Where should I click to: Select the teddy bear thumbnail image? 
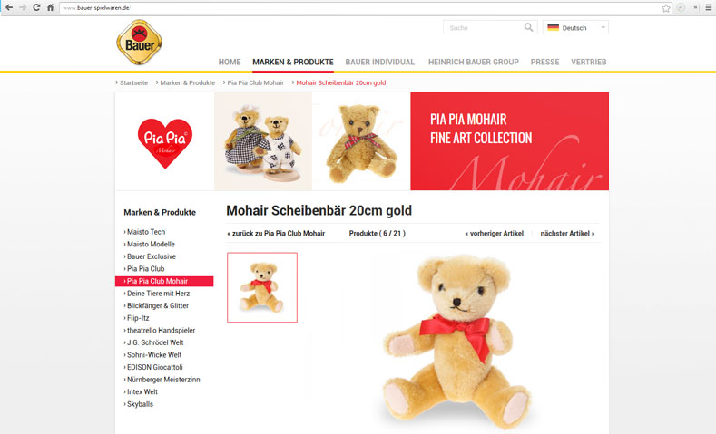tap(262, 287)
